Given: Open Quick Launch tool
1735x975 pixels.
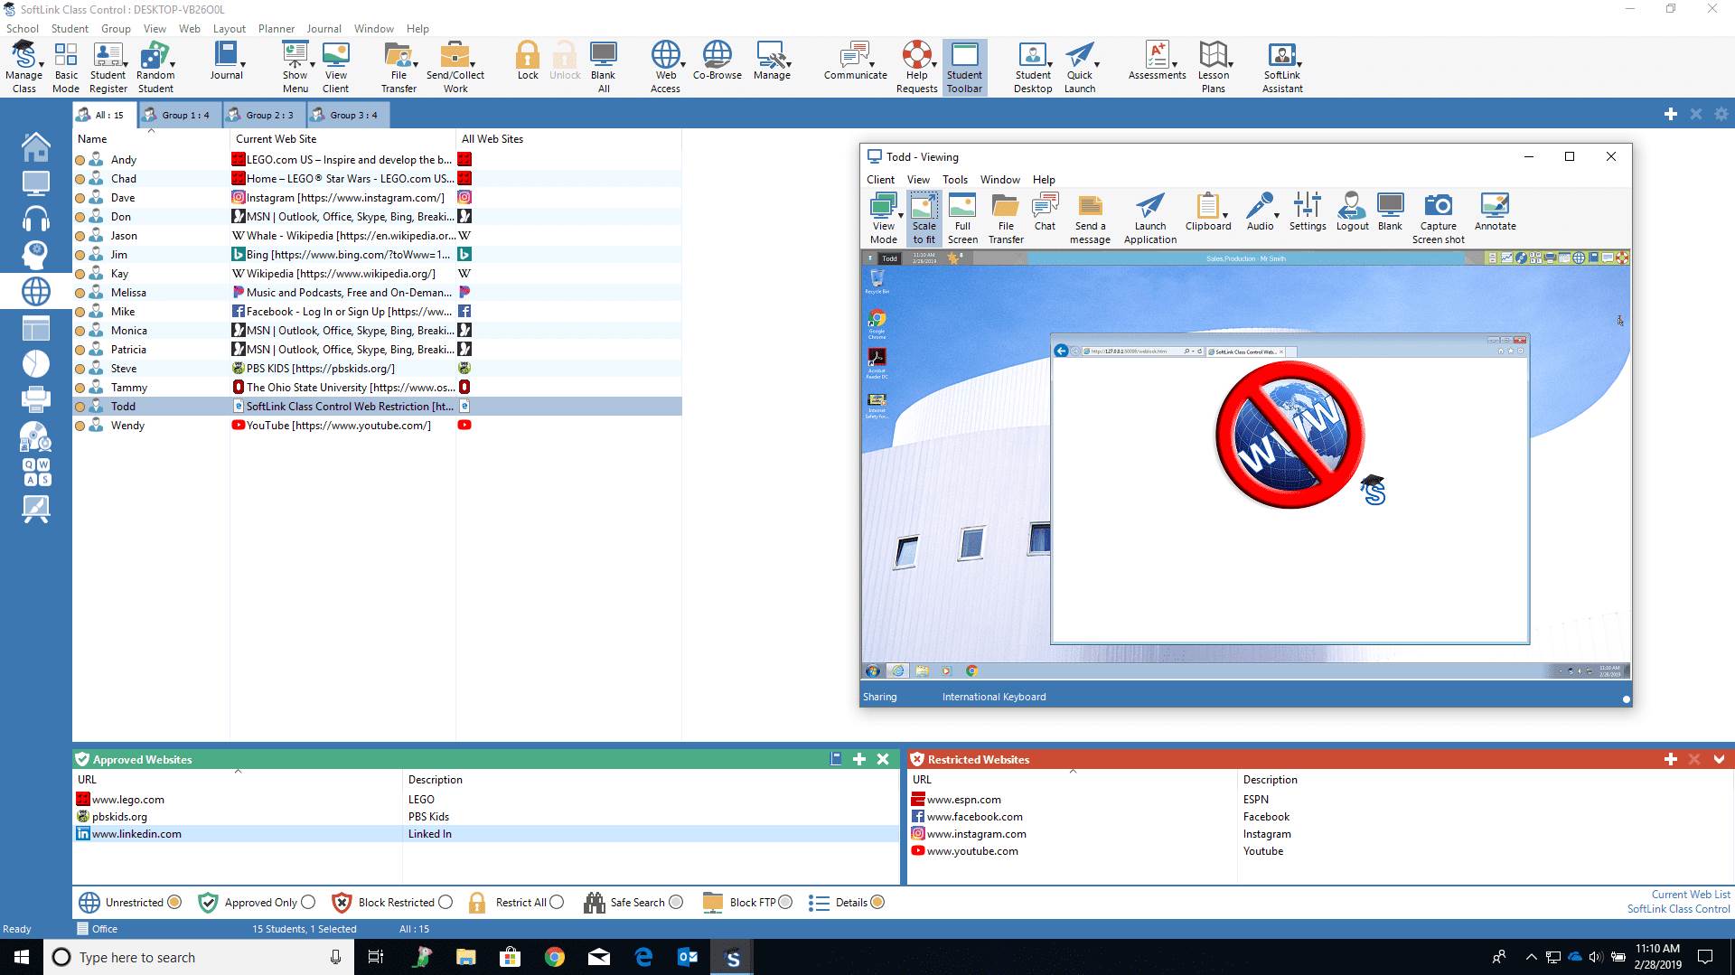Looking at the screenshot, I should point(1080,67).
